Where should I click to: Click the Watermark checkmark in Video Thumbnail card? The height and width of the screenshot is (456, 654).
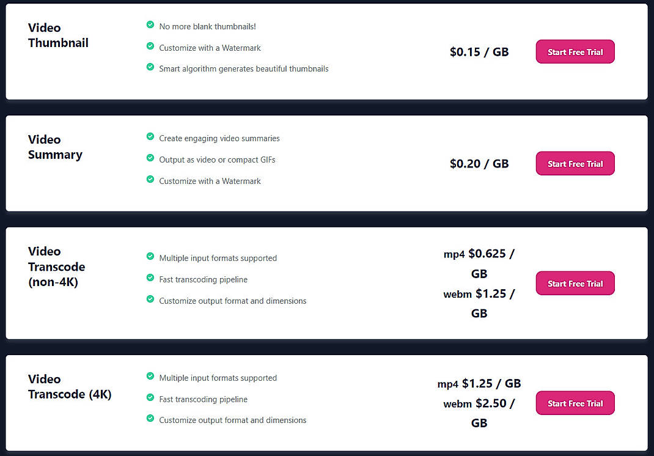pos(150,47)
